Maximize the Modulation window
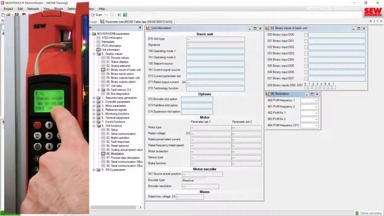 click(312, 94)
